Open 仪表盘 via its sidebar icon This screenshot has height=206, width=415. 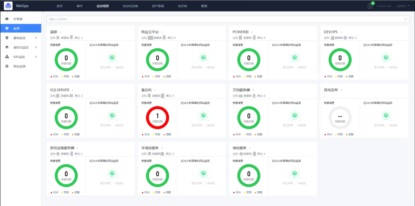(7, 19)
